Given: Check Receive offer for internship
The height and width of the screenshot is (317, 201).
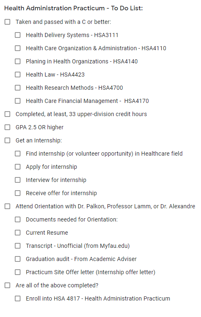Looking at the screenshot, I should click(18, 193).
